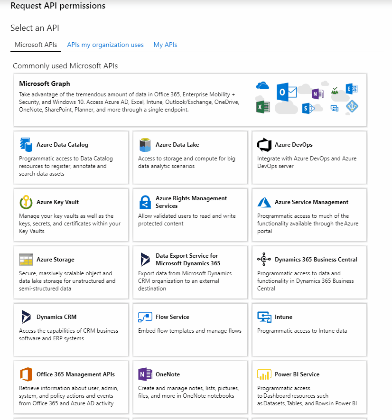This screenshot has height=420, width=392.
Task: Click the Azure Storage table icon
Action: [26, 260]
